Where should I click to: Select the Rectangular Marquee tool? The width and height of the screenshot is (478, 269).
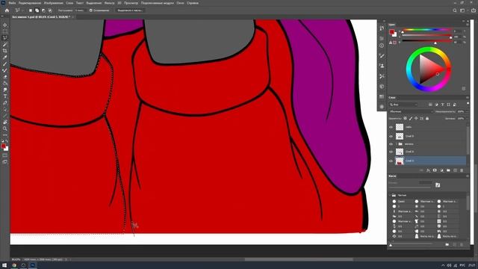point(5,31)
